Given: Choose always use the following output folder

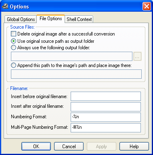Looking at the screenshot, I should coord(13,48).
